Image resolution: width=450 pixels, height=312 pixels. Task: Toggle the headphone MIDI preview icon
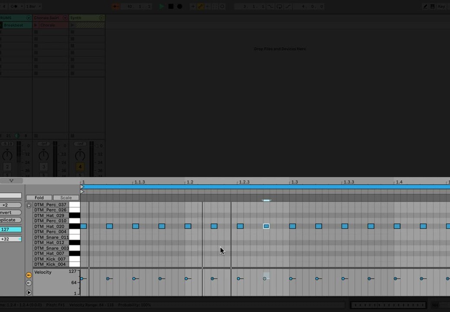[x=29, y=205]
